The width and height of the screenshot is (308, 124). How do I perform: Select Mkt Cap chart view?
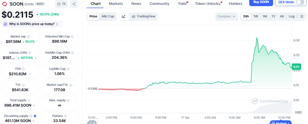pos(108,16)
